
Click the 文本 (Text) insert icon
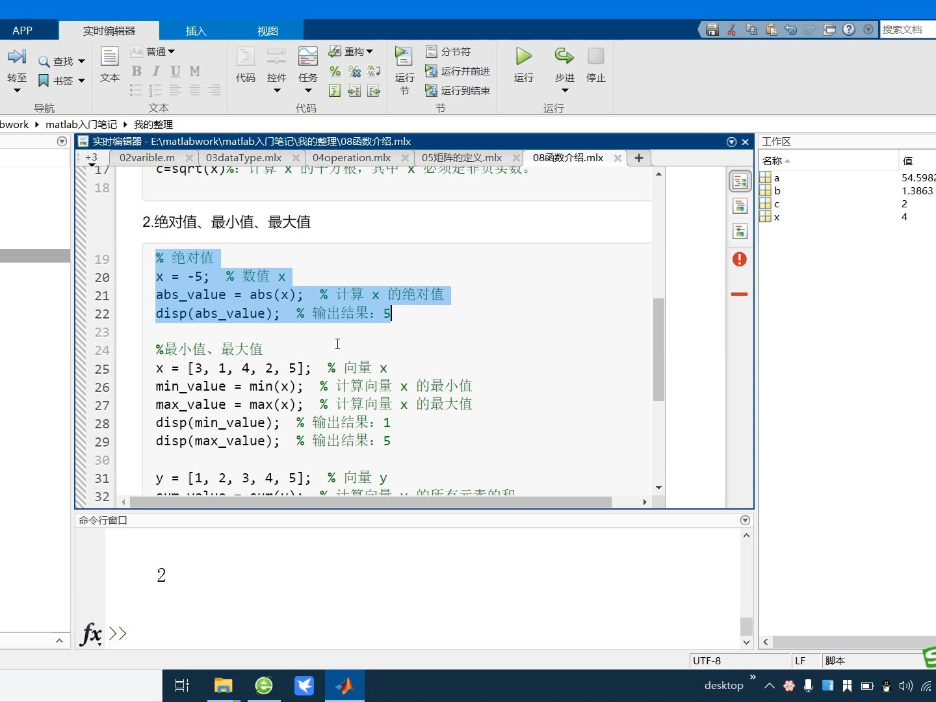(110, 57)
